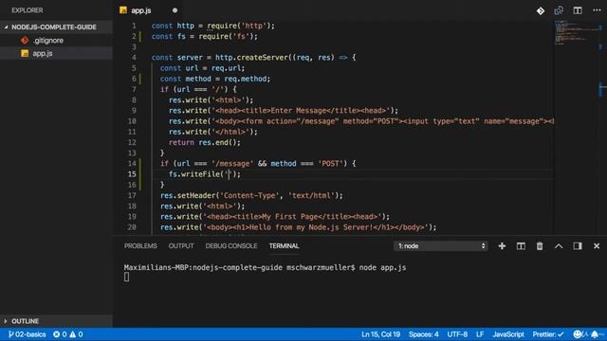Split the terminal pane
The width and height of the screenshot is (607, 341).
point(521,246)
